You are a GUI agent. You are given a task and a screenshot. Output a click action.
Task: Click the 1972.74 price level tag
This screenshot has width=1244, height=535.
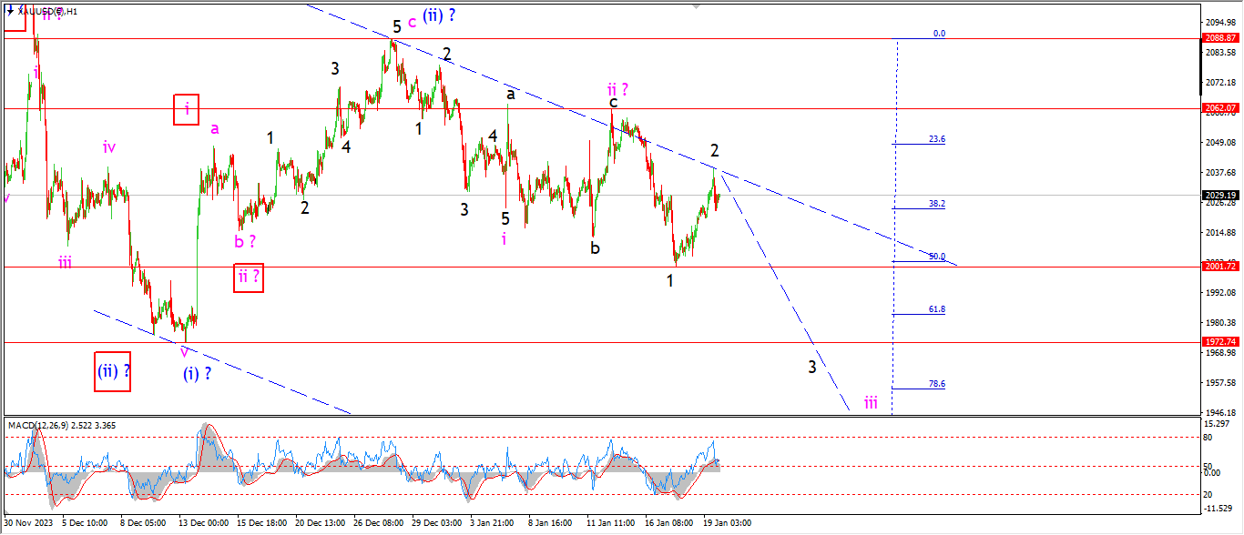[x=1219, y=342]
